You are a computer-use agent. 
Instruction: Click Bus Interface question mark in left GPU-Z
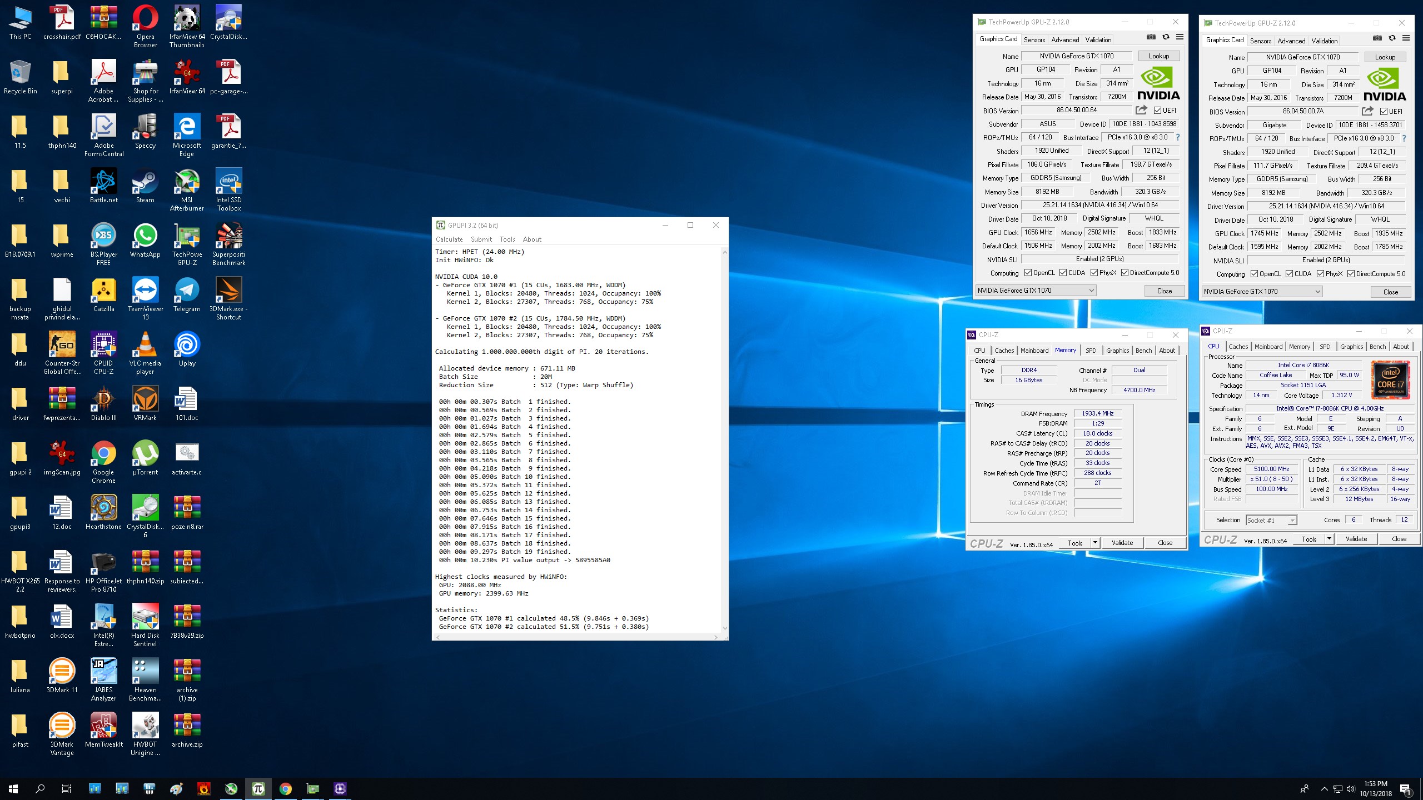pos(1177,137)
